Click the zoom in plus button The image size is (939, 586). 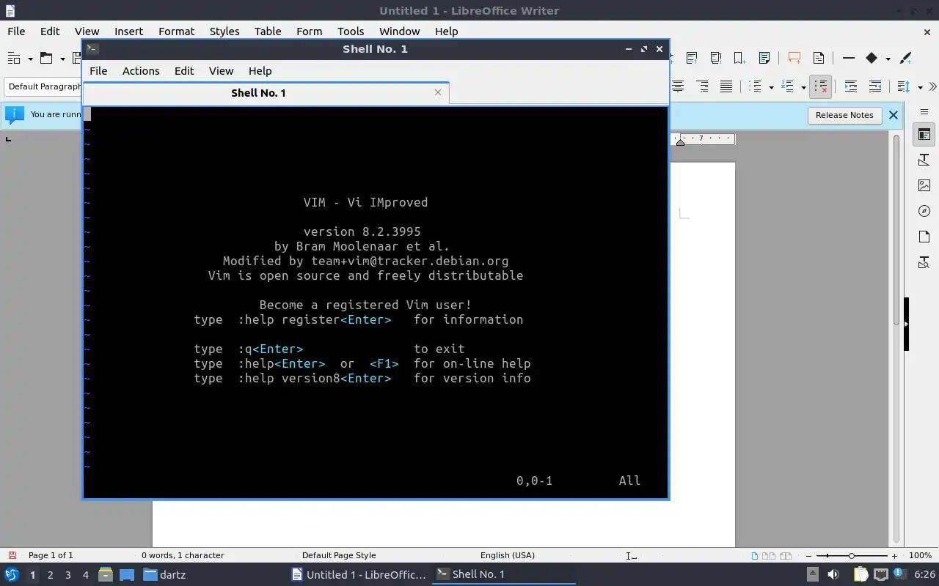tap(894, 556)
